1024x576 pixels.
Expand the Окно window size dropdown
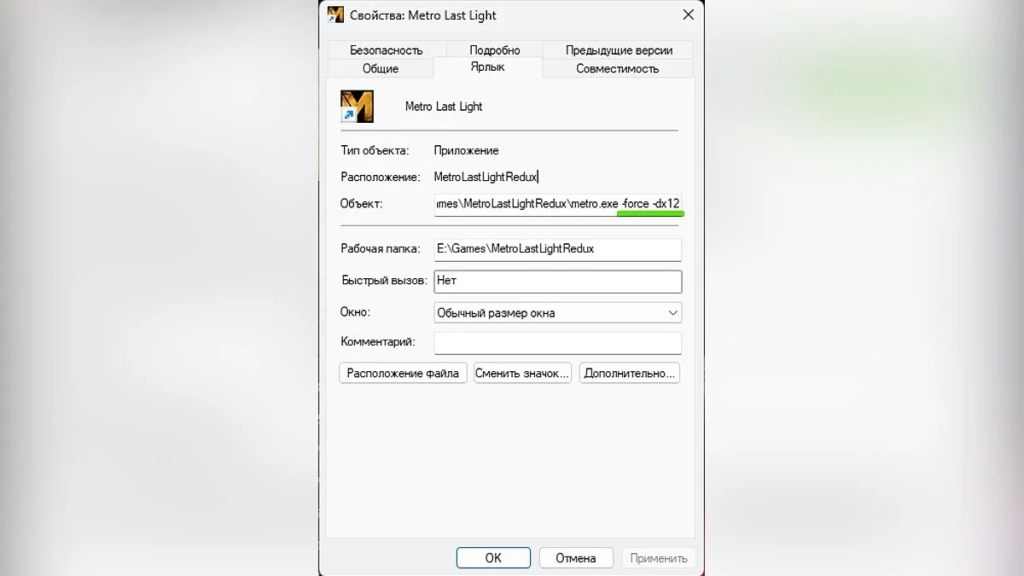coord(558,312)
